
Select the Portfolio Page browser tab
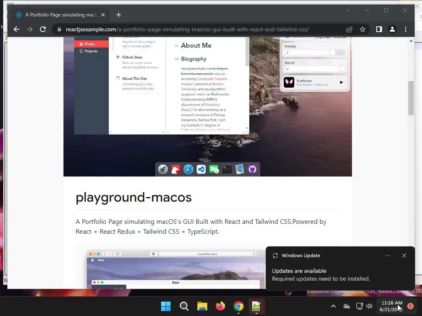point(59,15)
